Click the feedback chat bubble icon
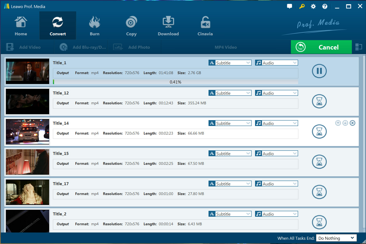Screen dimensions: 366x244 coord(290,6)
